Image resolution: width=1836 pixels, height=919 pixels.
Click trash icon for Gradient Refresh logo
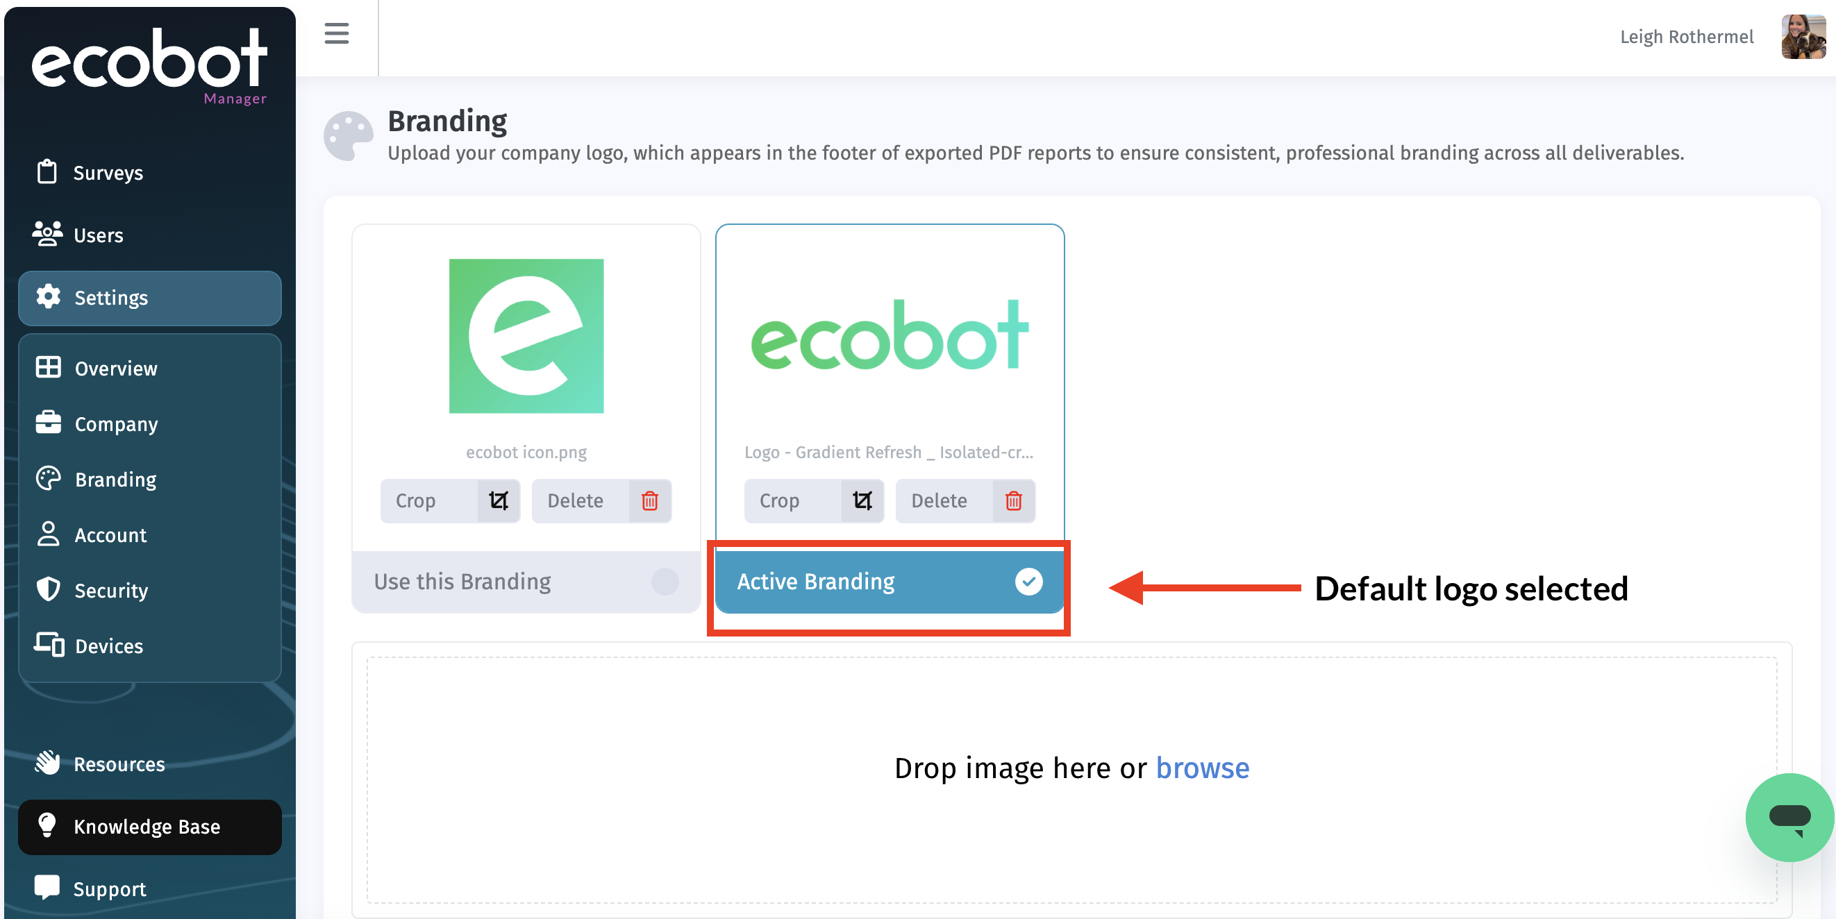point(1013,501)
